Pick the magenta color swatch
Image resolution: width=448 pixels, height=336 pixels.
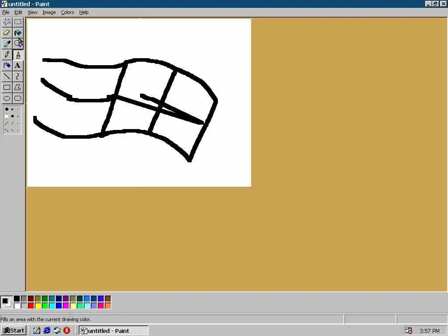(66, 306)
